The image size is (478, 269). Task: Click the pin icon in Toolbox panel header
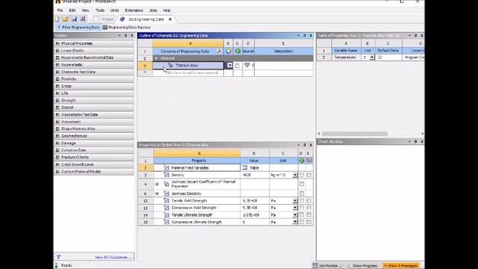click(x=125, y=36)
